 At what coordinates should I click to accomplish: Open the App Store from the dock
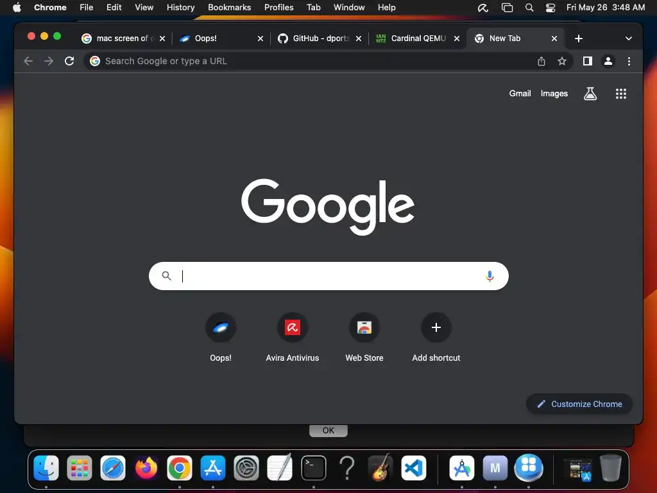pyautogui.click(x=213, y=468)
